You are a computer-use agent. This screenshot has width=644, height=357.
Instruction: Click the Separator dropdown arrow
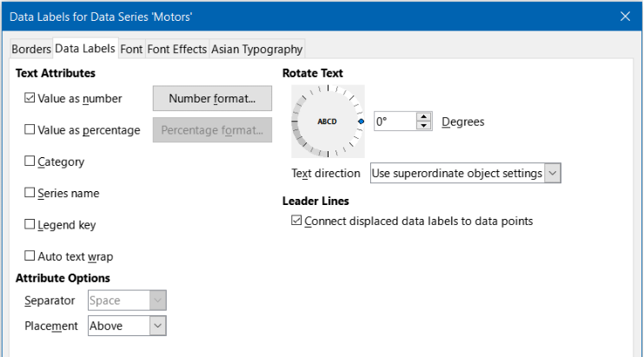[x=157, y=301]
